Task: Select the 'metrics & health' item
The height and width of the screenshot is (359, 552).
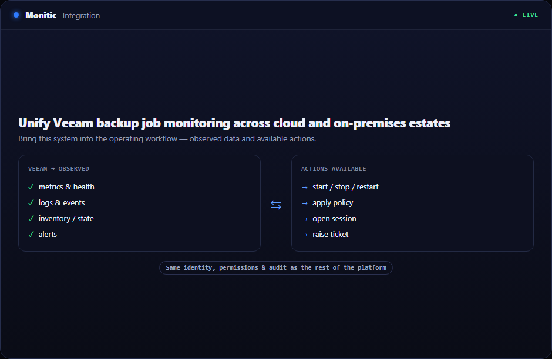Action: (66, 187)
